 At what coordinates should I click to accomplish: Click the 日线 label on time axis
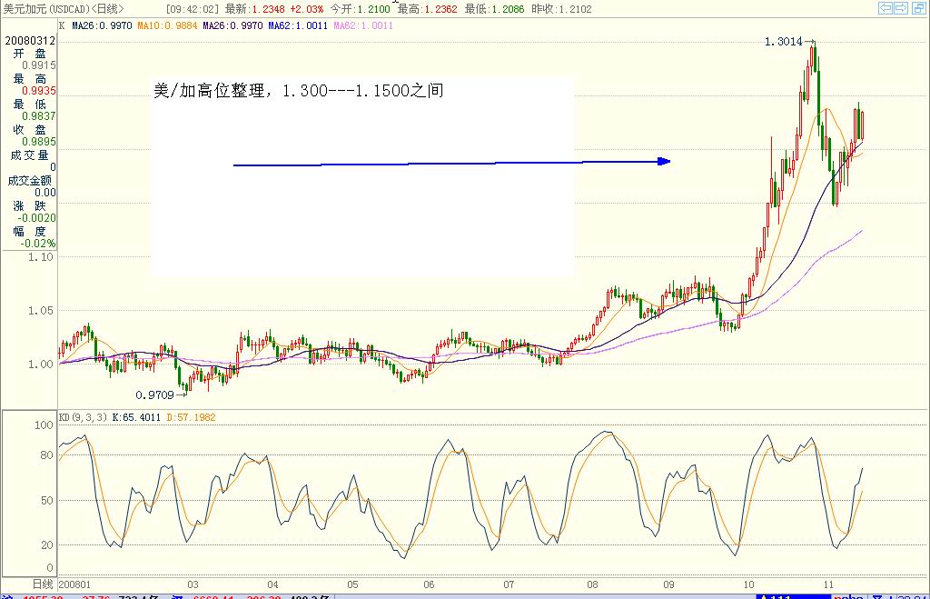43,584
